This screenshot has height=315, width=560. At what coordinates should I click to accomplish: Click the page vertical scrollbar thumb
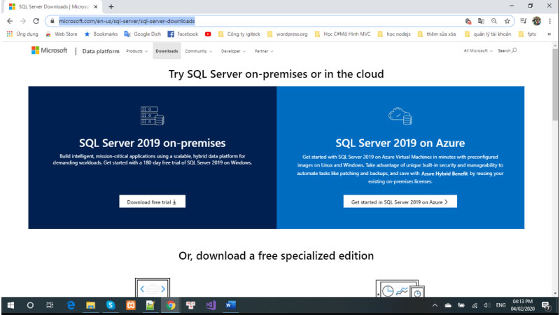coord(555,85)
